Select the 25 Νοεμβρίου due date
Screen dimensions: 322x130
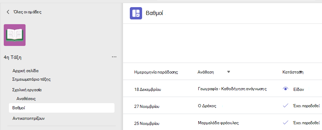coord(147,124)
